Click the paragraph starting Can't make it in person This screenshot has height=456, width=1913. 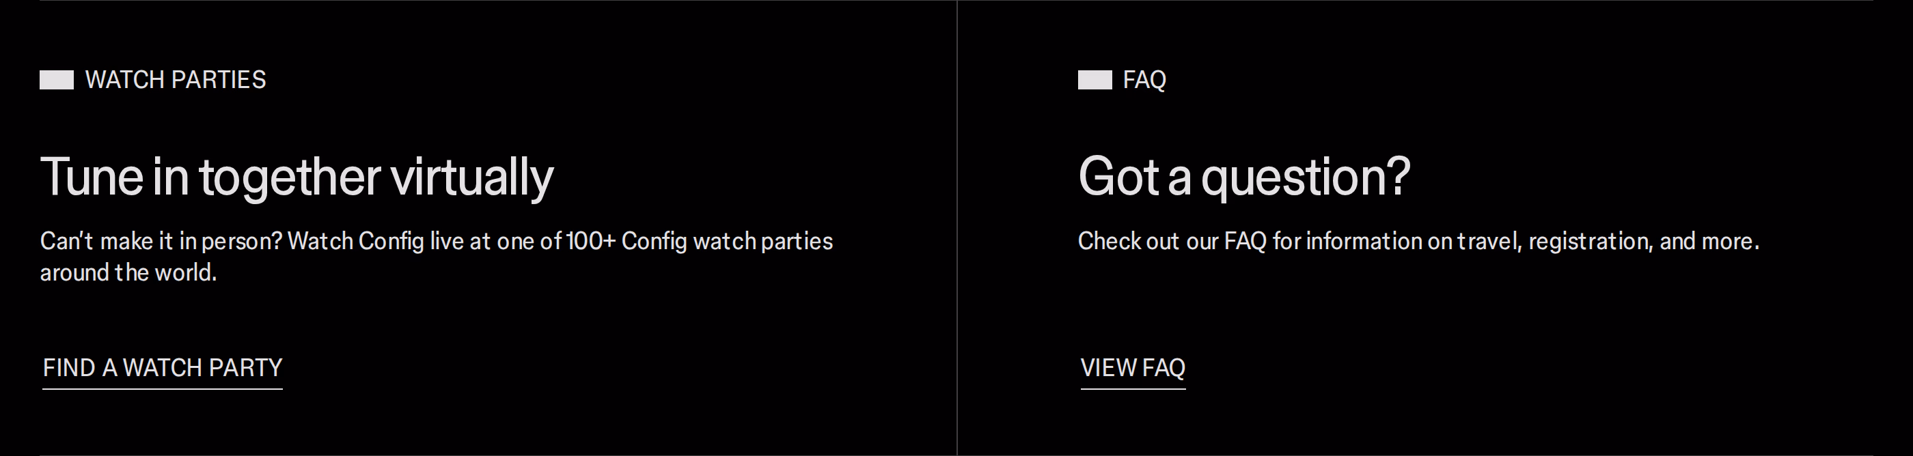(437, 257)
